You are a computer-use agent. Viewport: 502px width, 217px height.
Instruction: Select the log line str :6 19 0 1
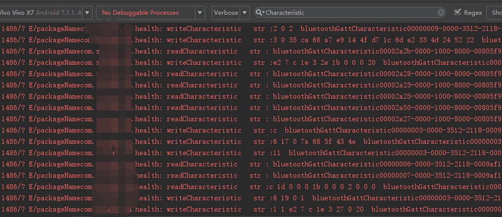point(251,198)
